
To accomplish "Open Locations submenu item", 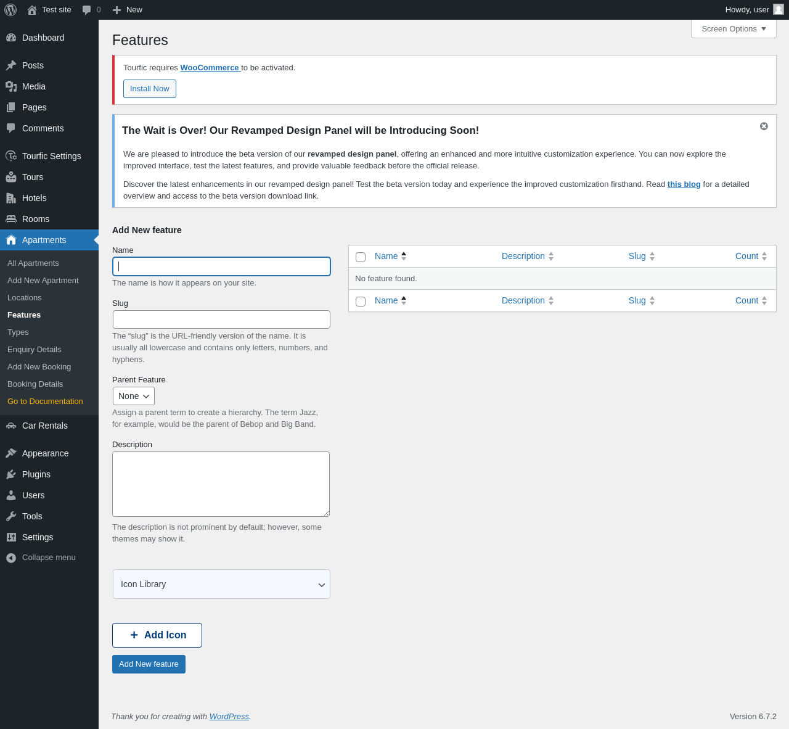I will tap(25, 297).
